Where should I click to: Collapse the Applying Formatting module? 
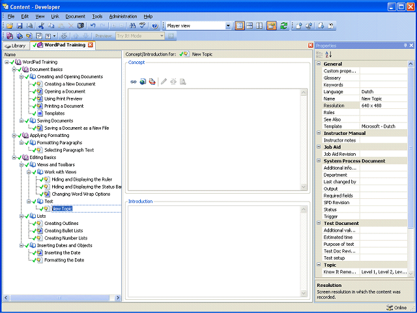coord(14,136)
